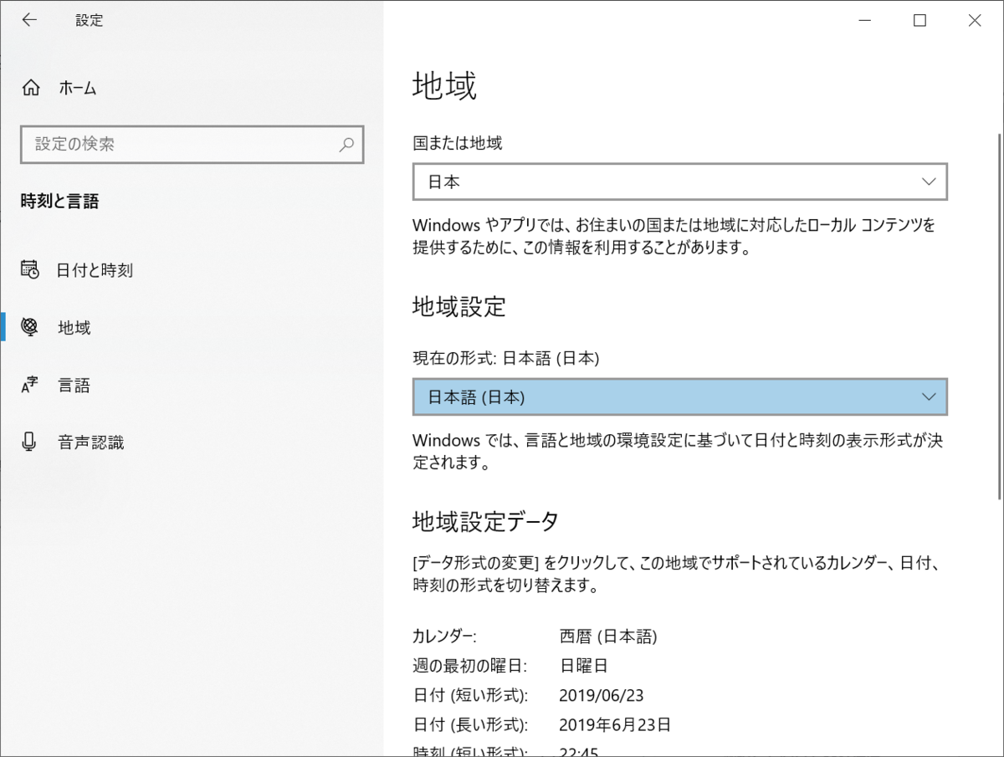Click the 現在の形式: 日本語 (日本) label

click(x=506, y=358)
